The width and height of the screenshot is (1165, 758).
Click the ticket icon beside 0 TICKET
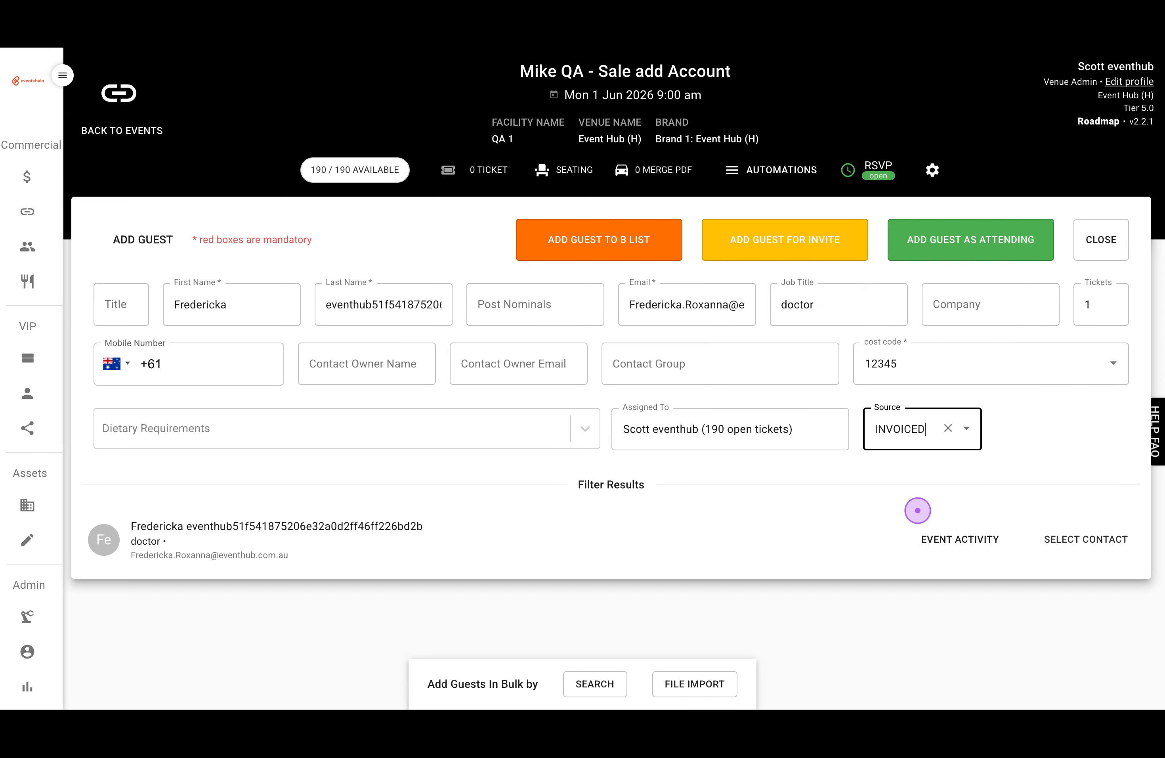448,170
